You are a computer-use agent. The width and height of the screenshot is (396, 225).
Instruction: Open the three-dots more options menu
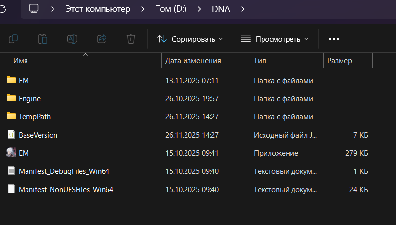click(x=334, y=39)
